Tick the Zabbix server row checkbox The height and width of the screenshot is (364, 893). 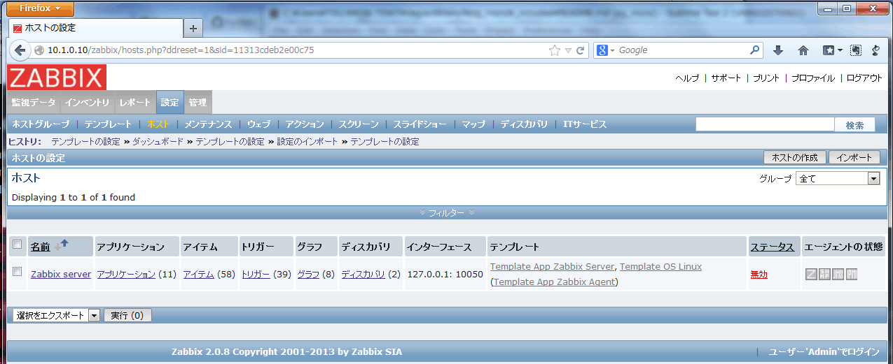pyautogui.click(x=18, y=272)
